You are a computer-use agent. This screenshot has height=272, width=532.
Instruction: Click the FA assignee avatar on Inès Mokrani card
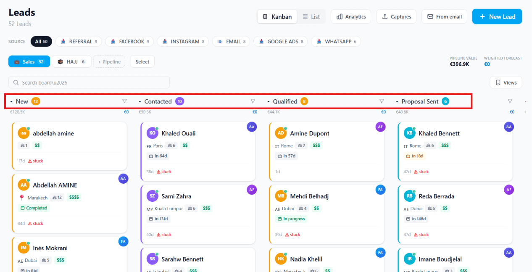[x=123, y=241]
